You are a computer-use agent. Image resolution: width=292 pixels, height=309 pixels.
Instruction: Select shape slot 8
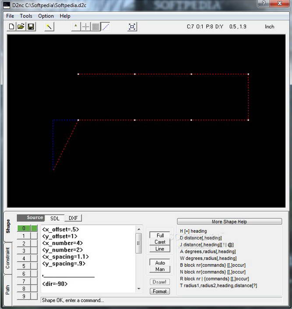coord(24,289)
